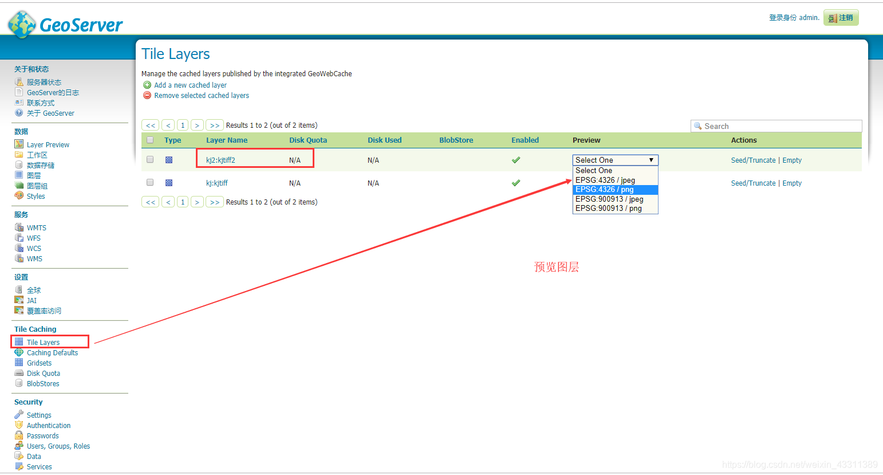
Task: Click the raster type icon for kj2:kjtiff2
Action: click(x=169, y=160)
